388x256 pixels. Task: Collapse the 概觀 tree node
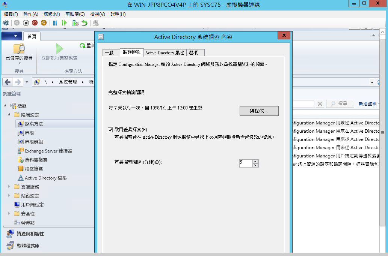click(5, 105)
